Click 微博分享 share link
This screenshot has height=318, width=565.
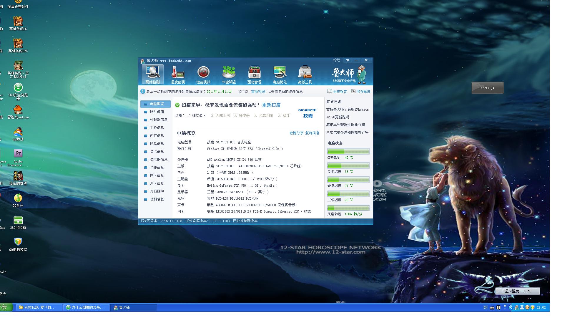[296, 133]
